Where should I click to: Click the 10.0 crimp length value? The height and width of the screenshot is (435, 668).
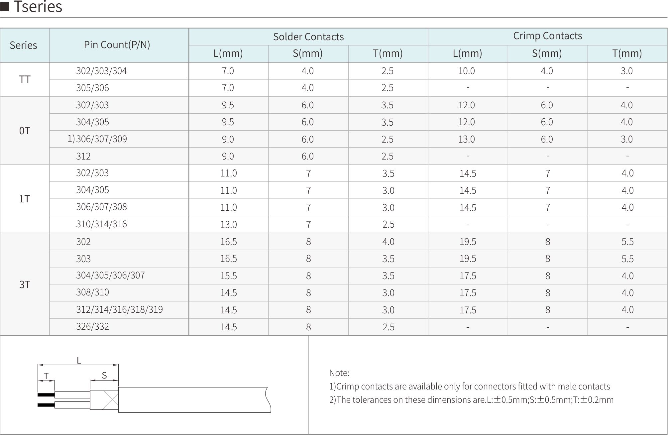click(467, 71)
